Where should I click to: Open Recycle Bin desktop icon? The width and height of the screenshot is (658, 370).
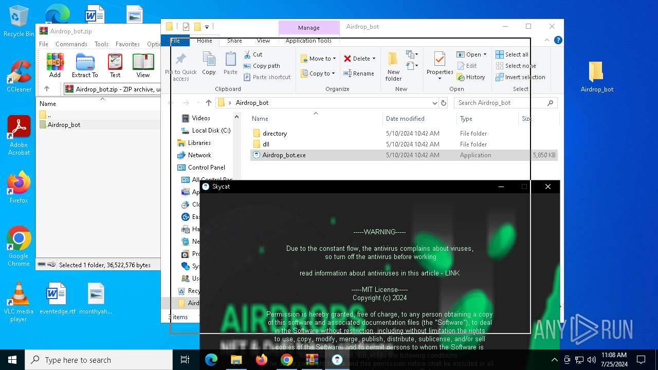point(19,22)
